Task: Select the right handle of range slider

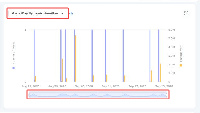Action: 166,95
